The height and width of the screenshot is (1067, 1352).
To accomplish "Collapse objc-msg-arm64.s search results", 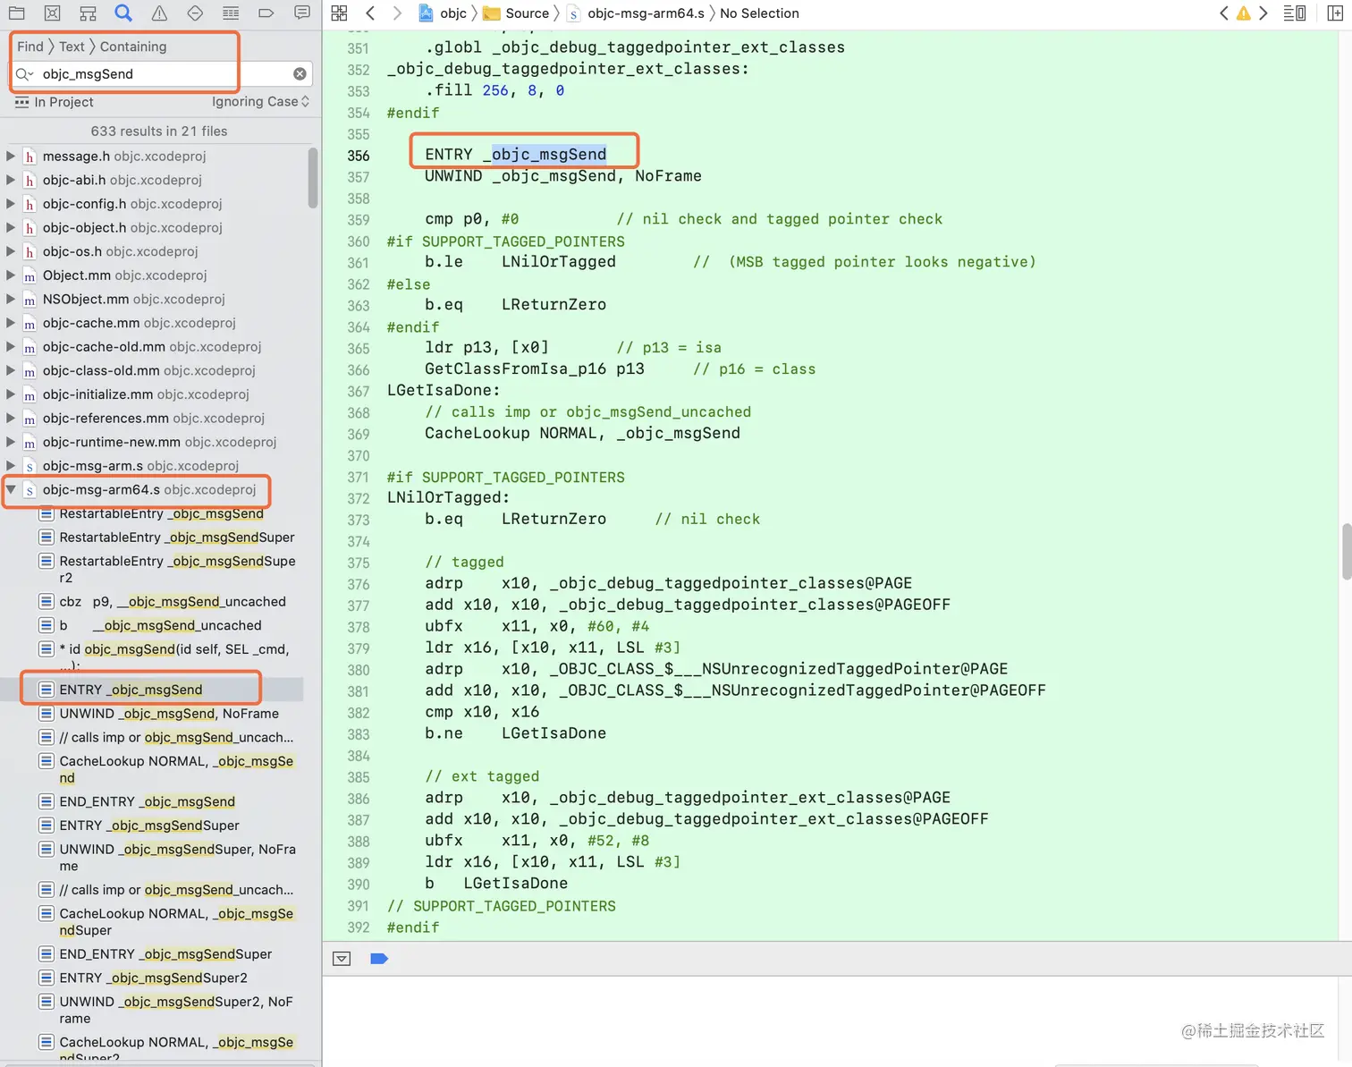I will tap(11, 489).
